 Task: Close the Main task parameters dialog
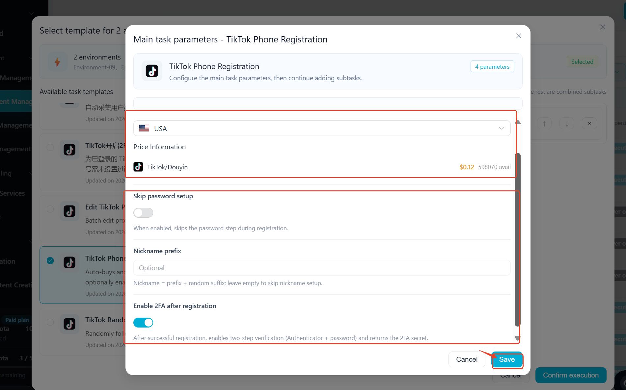[x=518, y=36]
